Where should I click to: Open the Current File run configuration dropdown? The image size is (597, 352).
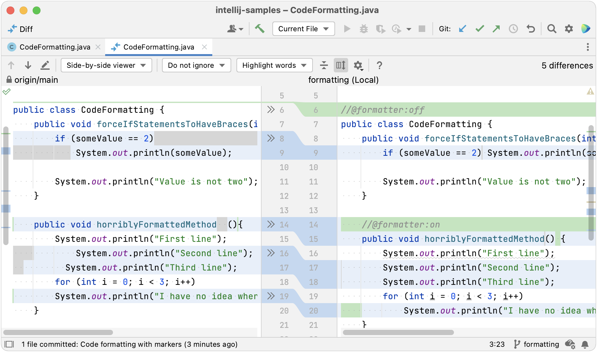(x=303, y=29)
